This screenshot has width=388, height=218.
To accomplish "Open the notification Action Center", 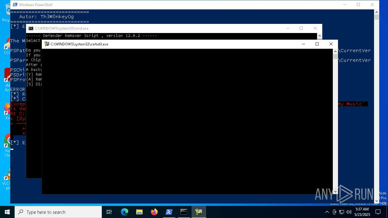I will tap(378, 212).
